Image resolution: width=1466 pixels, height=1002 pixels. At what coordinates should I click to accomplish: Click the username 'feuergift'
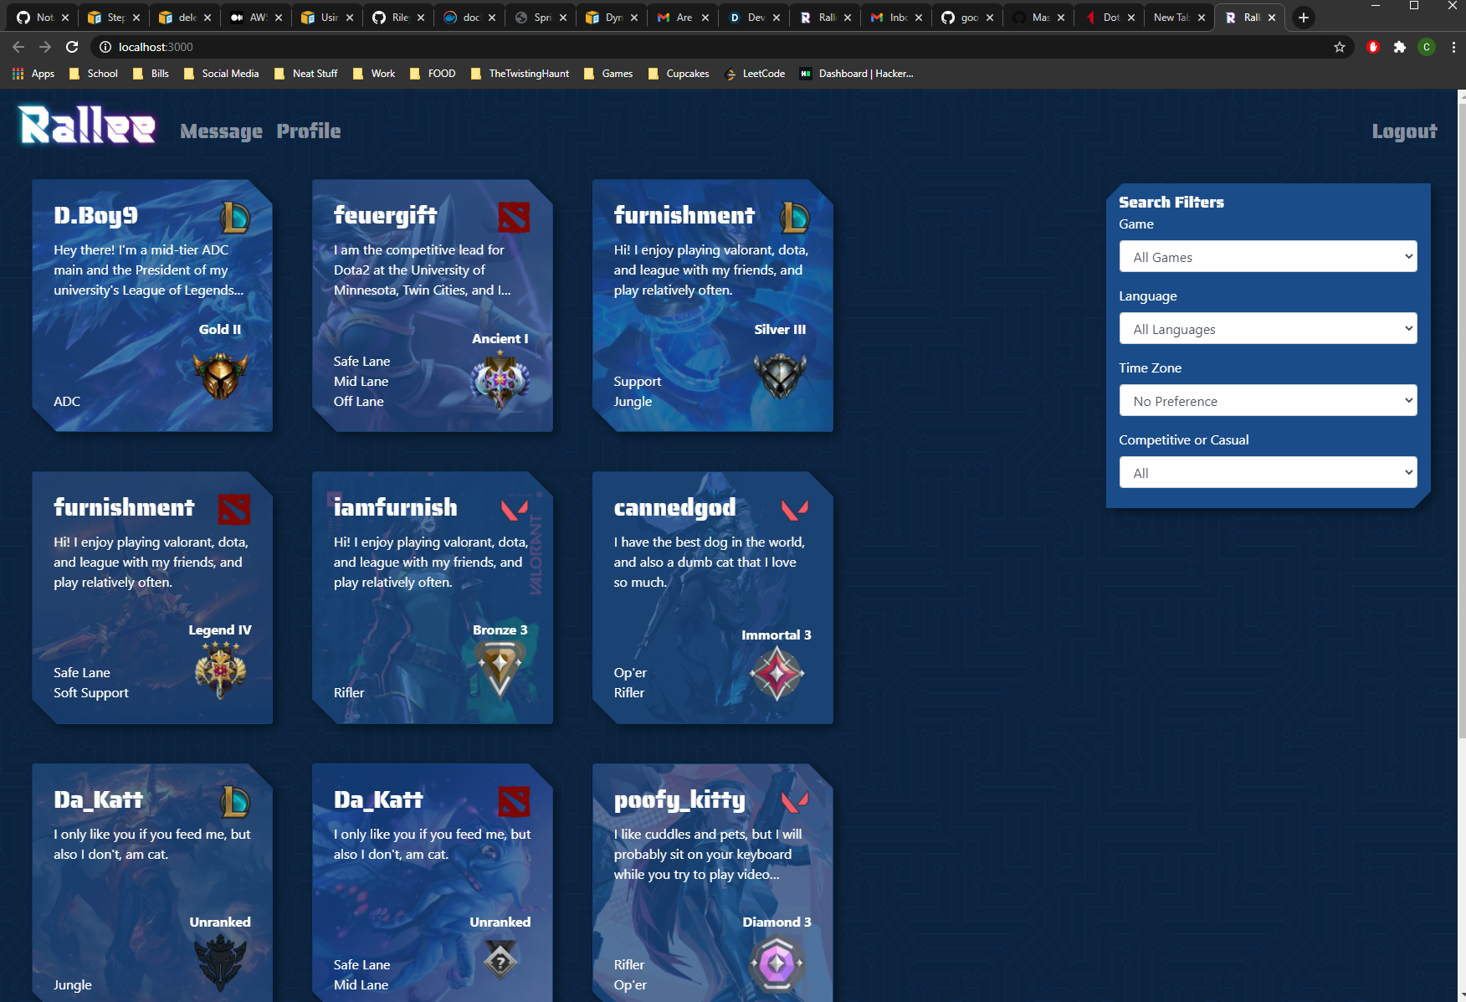point(386,216)
